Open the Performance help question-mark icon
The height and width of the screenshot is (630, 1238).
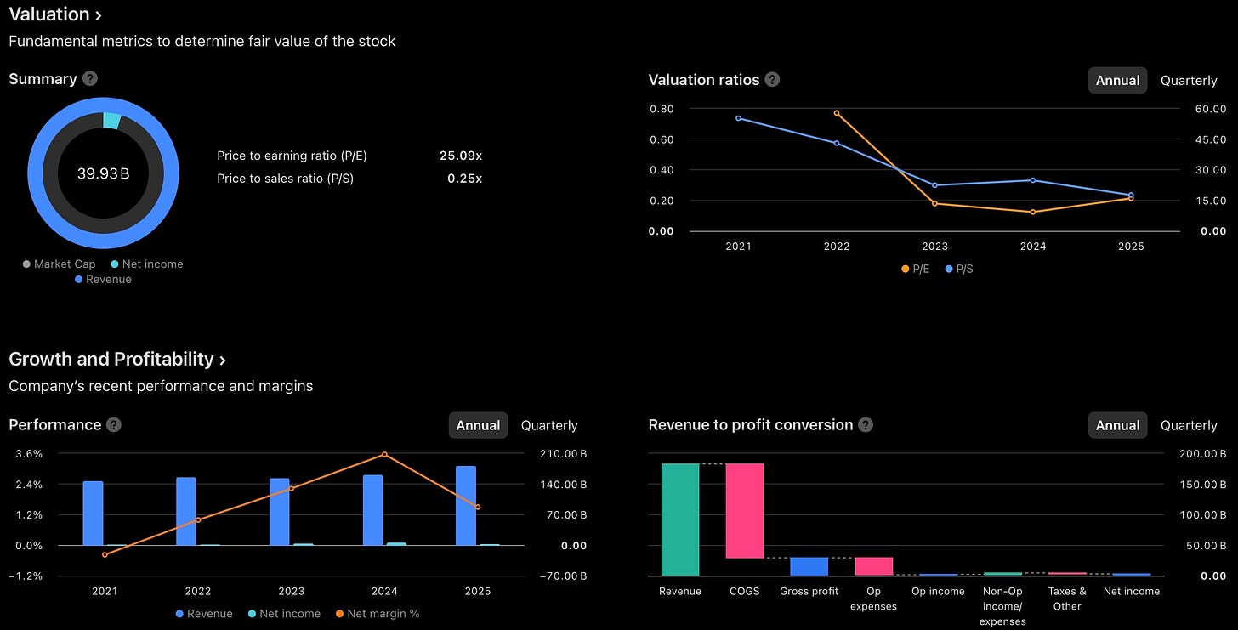coord(114,425)
